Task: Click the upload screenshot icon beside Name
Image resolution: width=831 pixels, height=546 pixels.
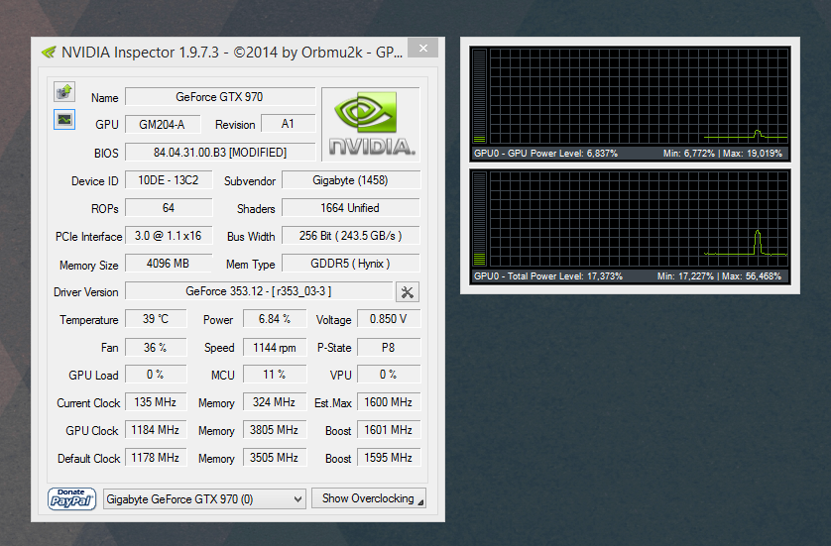Action: (x=64, y=92)
